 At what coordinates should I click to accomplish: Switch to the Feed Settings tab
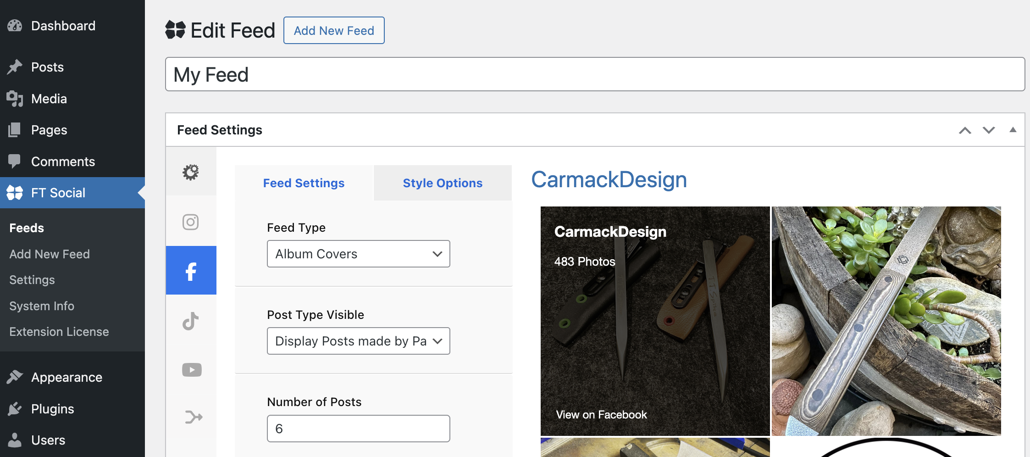click(x=304, y=183)
